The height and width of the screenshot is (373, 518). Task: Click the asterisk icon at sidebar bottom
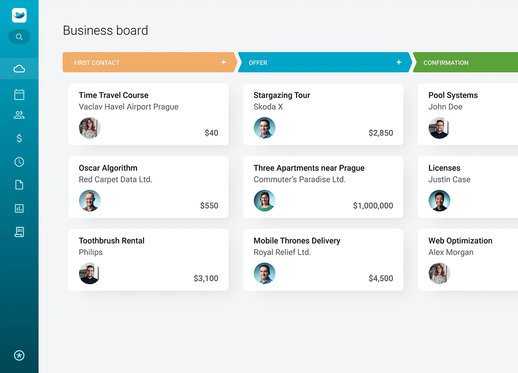click(19, 356)
